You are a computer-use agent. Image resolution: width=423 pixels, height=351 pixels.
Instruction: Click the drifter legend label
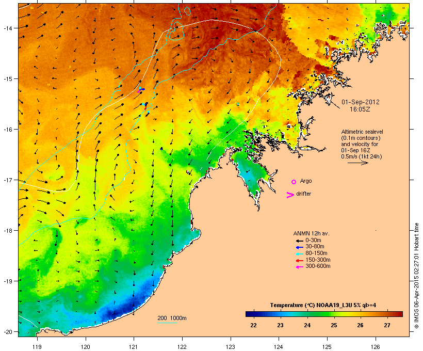tap(303, 194)
